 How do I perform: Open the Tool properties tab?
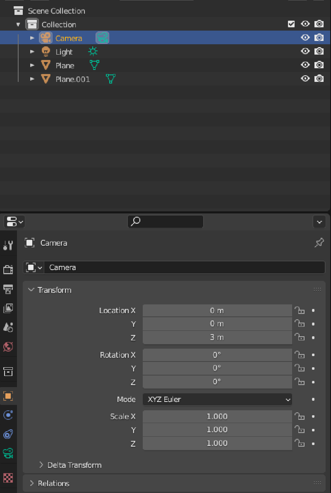click(8, 245)
